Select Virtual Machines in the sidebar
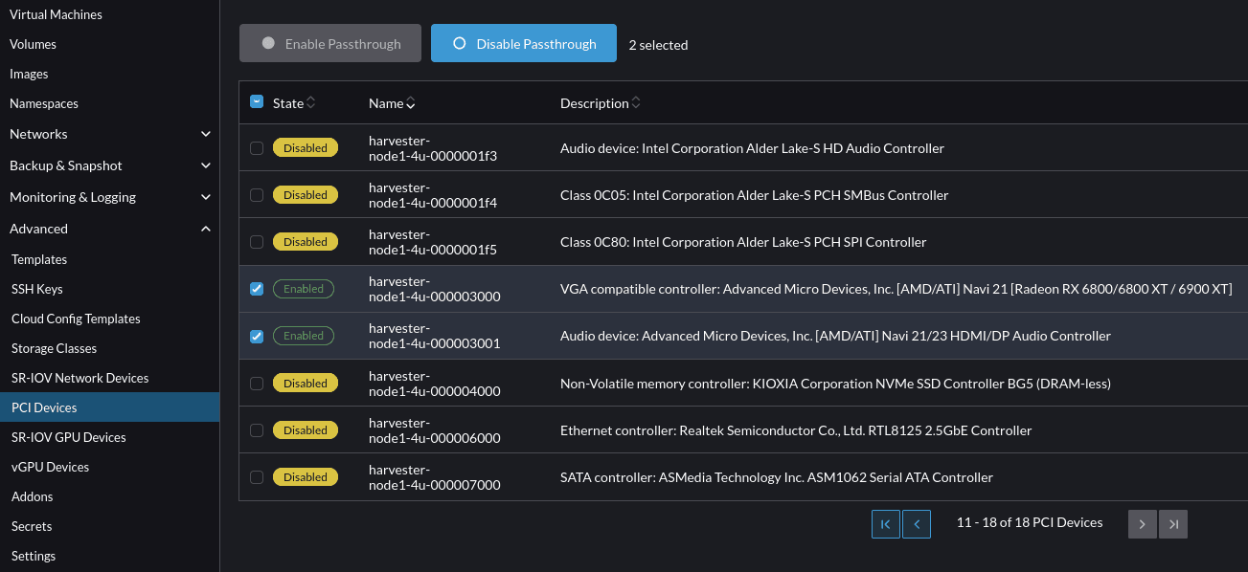Image resolution: width=1248 pixels, height=572 pixels. pos(56,14)
